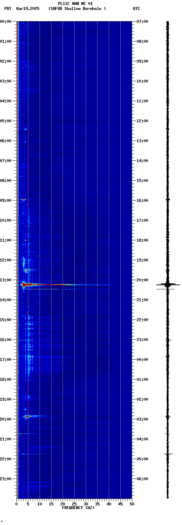The image size is (182, 525).
Task: Click the 45 Hz frequency tick label
Action: click(120, 504)
